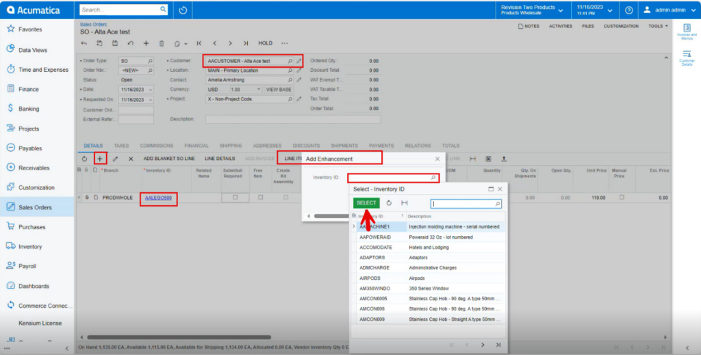This screenshot has width=701, height=355.
Task: Select the ADAPTORS inventory row
Action: (429, 258)
